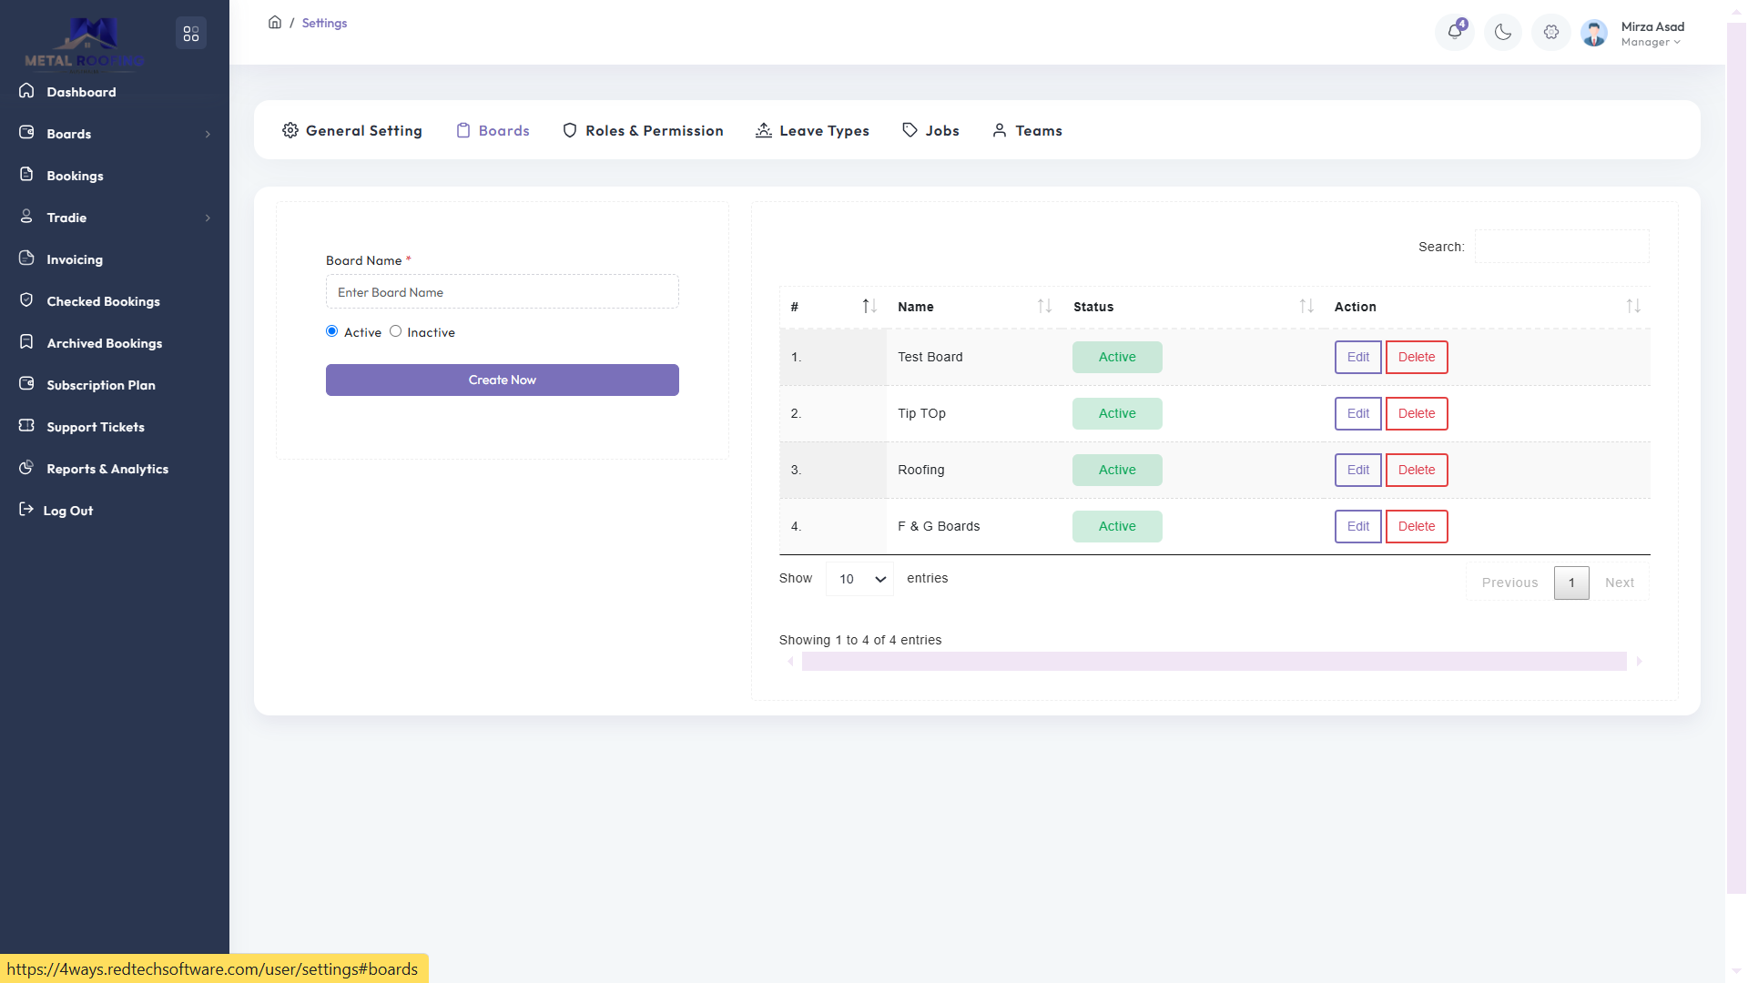Select the Active radio button
The height and width of the screenshot is (983, 1748).
[332, 331]
